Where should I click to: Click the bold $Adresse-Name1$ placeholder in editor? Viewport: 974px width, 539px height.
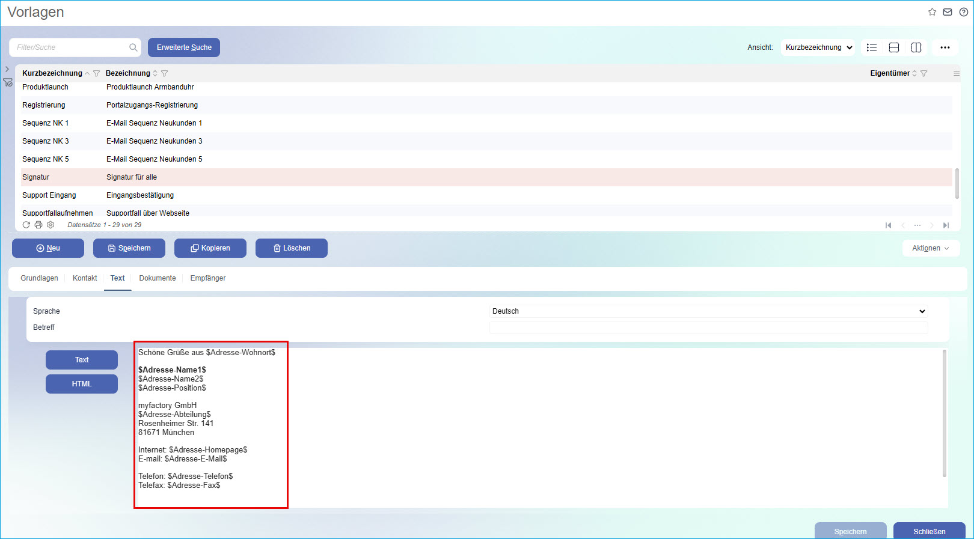point(172,370)
